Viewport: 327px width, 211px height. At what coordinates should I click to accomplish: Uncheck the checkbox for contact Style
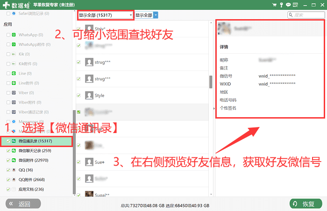(78, 96)
